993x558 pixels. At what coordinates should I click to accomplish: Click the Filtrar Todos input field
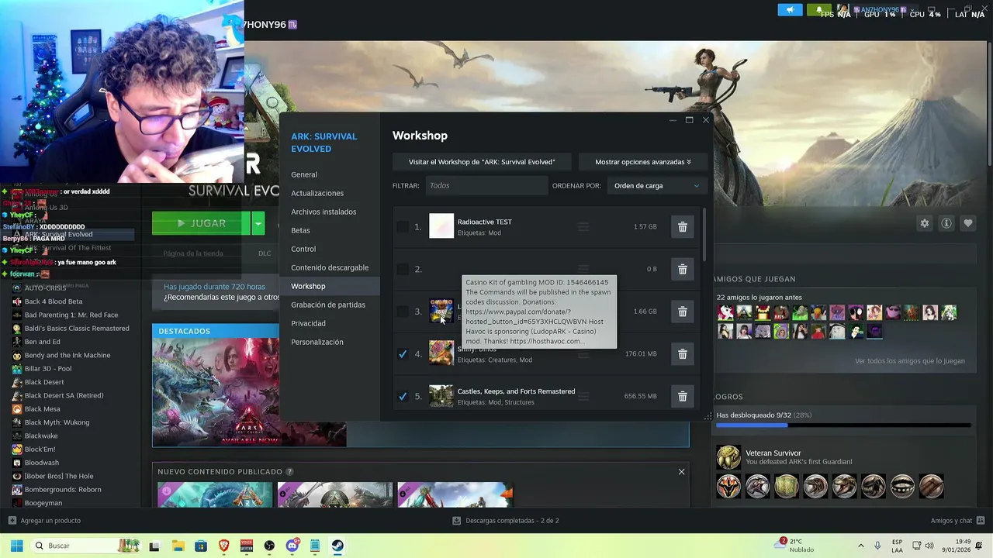486,186
